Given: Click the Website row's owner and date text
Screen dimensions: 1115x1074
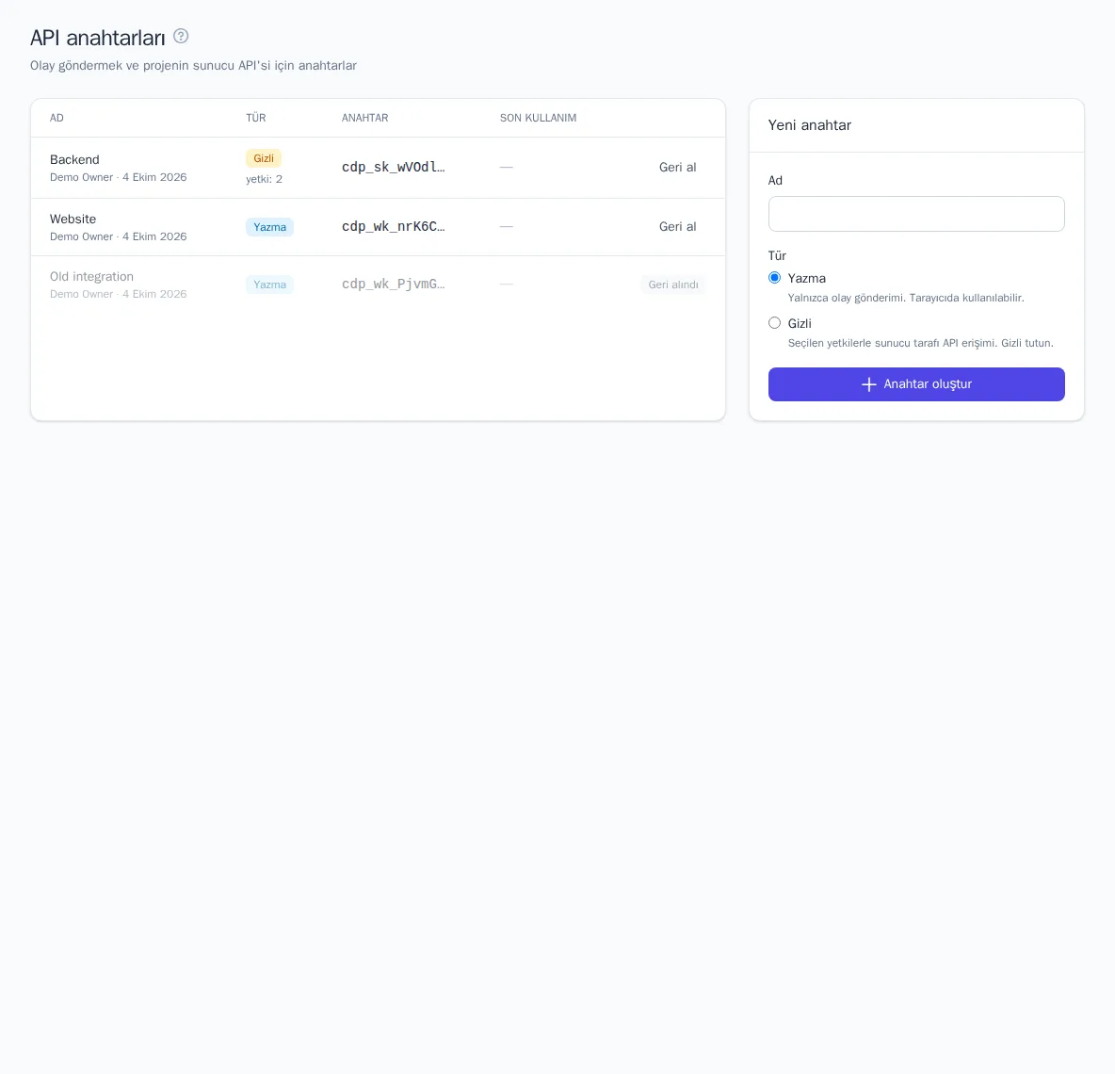Looking at the screenshot, I should point(118,236).
